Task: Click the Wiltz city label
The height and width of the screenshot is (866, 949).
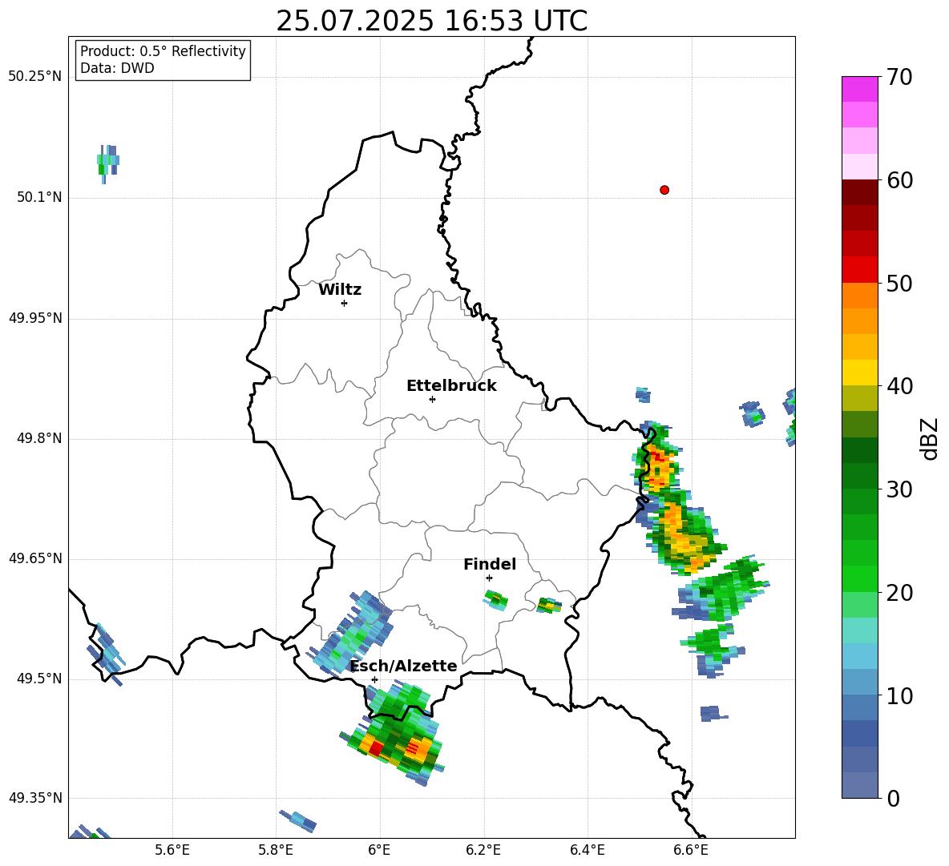Action: click(x=340, y=290)
